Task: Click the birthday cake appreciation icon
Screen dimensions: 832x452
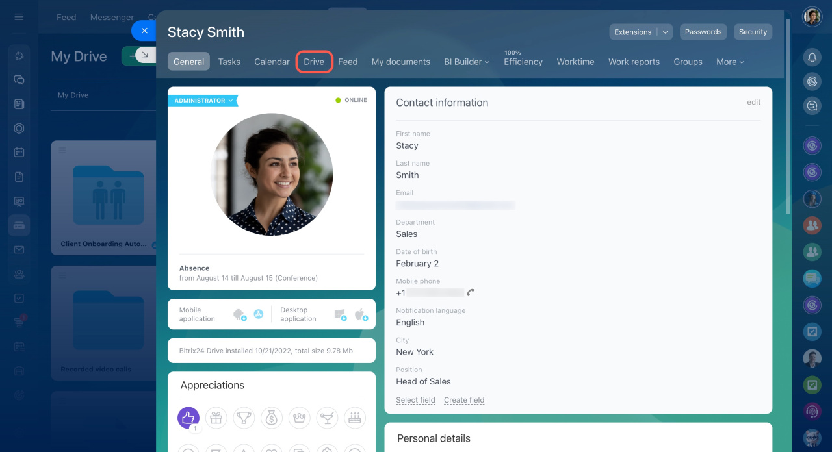Action: point(354,418)
